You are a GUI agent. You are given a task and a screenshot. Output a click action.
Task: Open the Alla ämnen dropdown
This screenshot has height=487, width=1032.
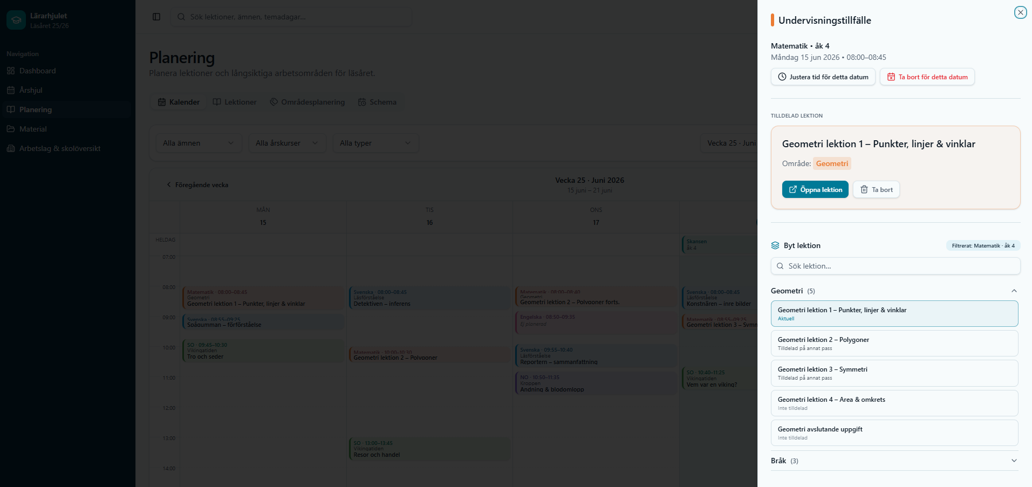click(199, 143)
